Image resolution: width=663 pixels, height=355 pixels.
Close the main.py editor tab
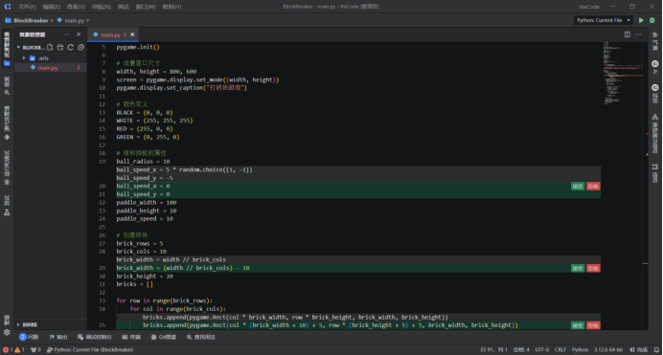[132, 34]
